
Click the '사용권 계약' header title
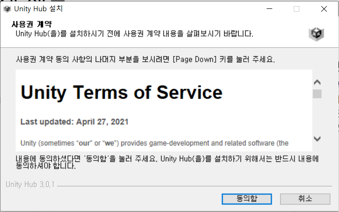click(x=32, y=24)
